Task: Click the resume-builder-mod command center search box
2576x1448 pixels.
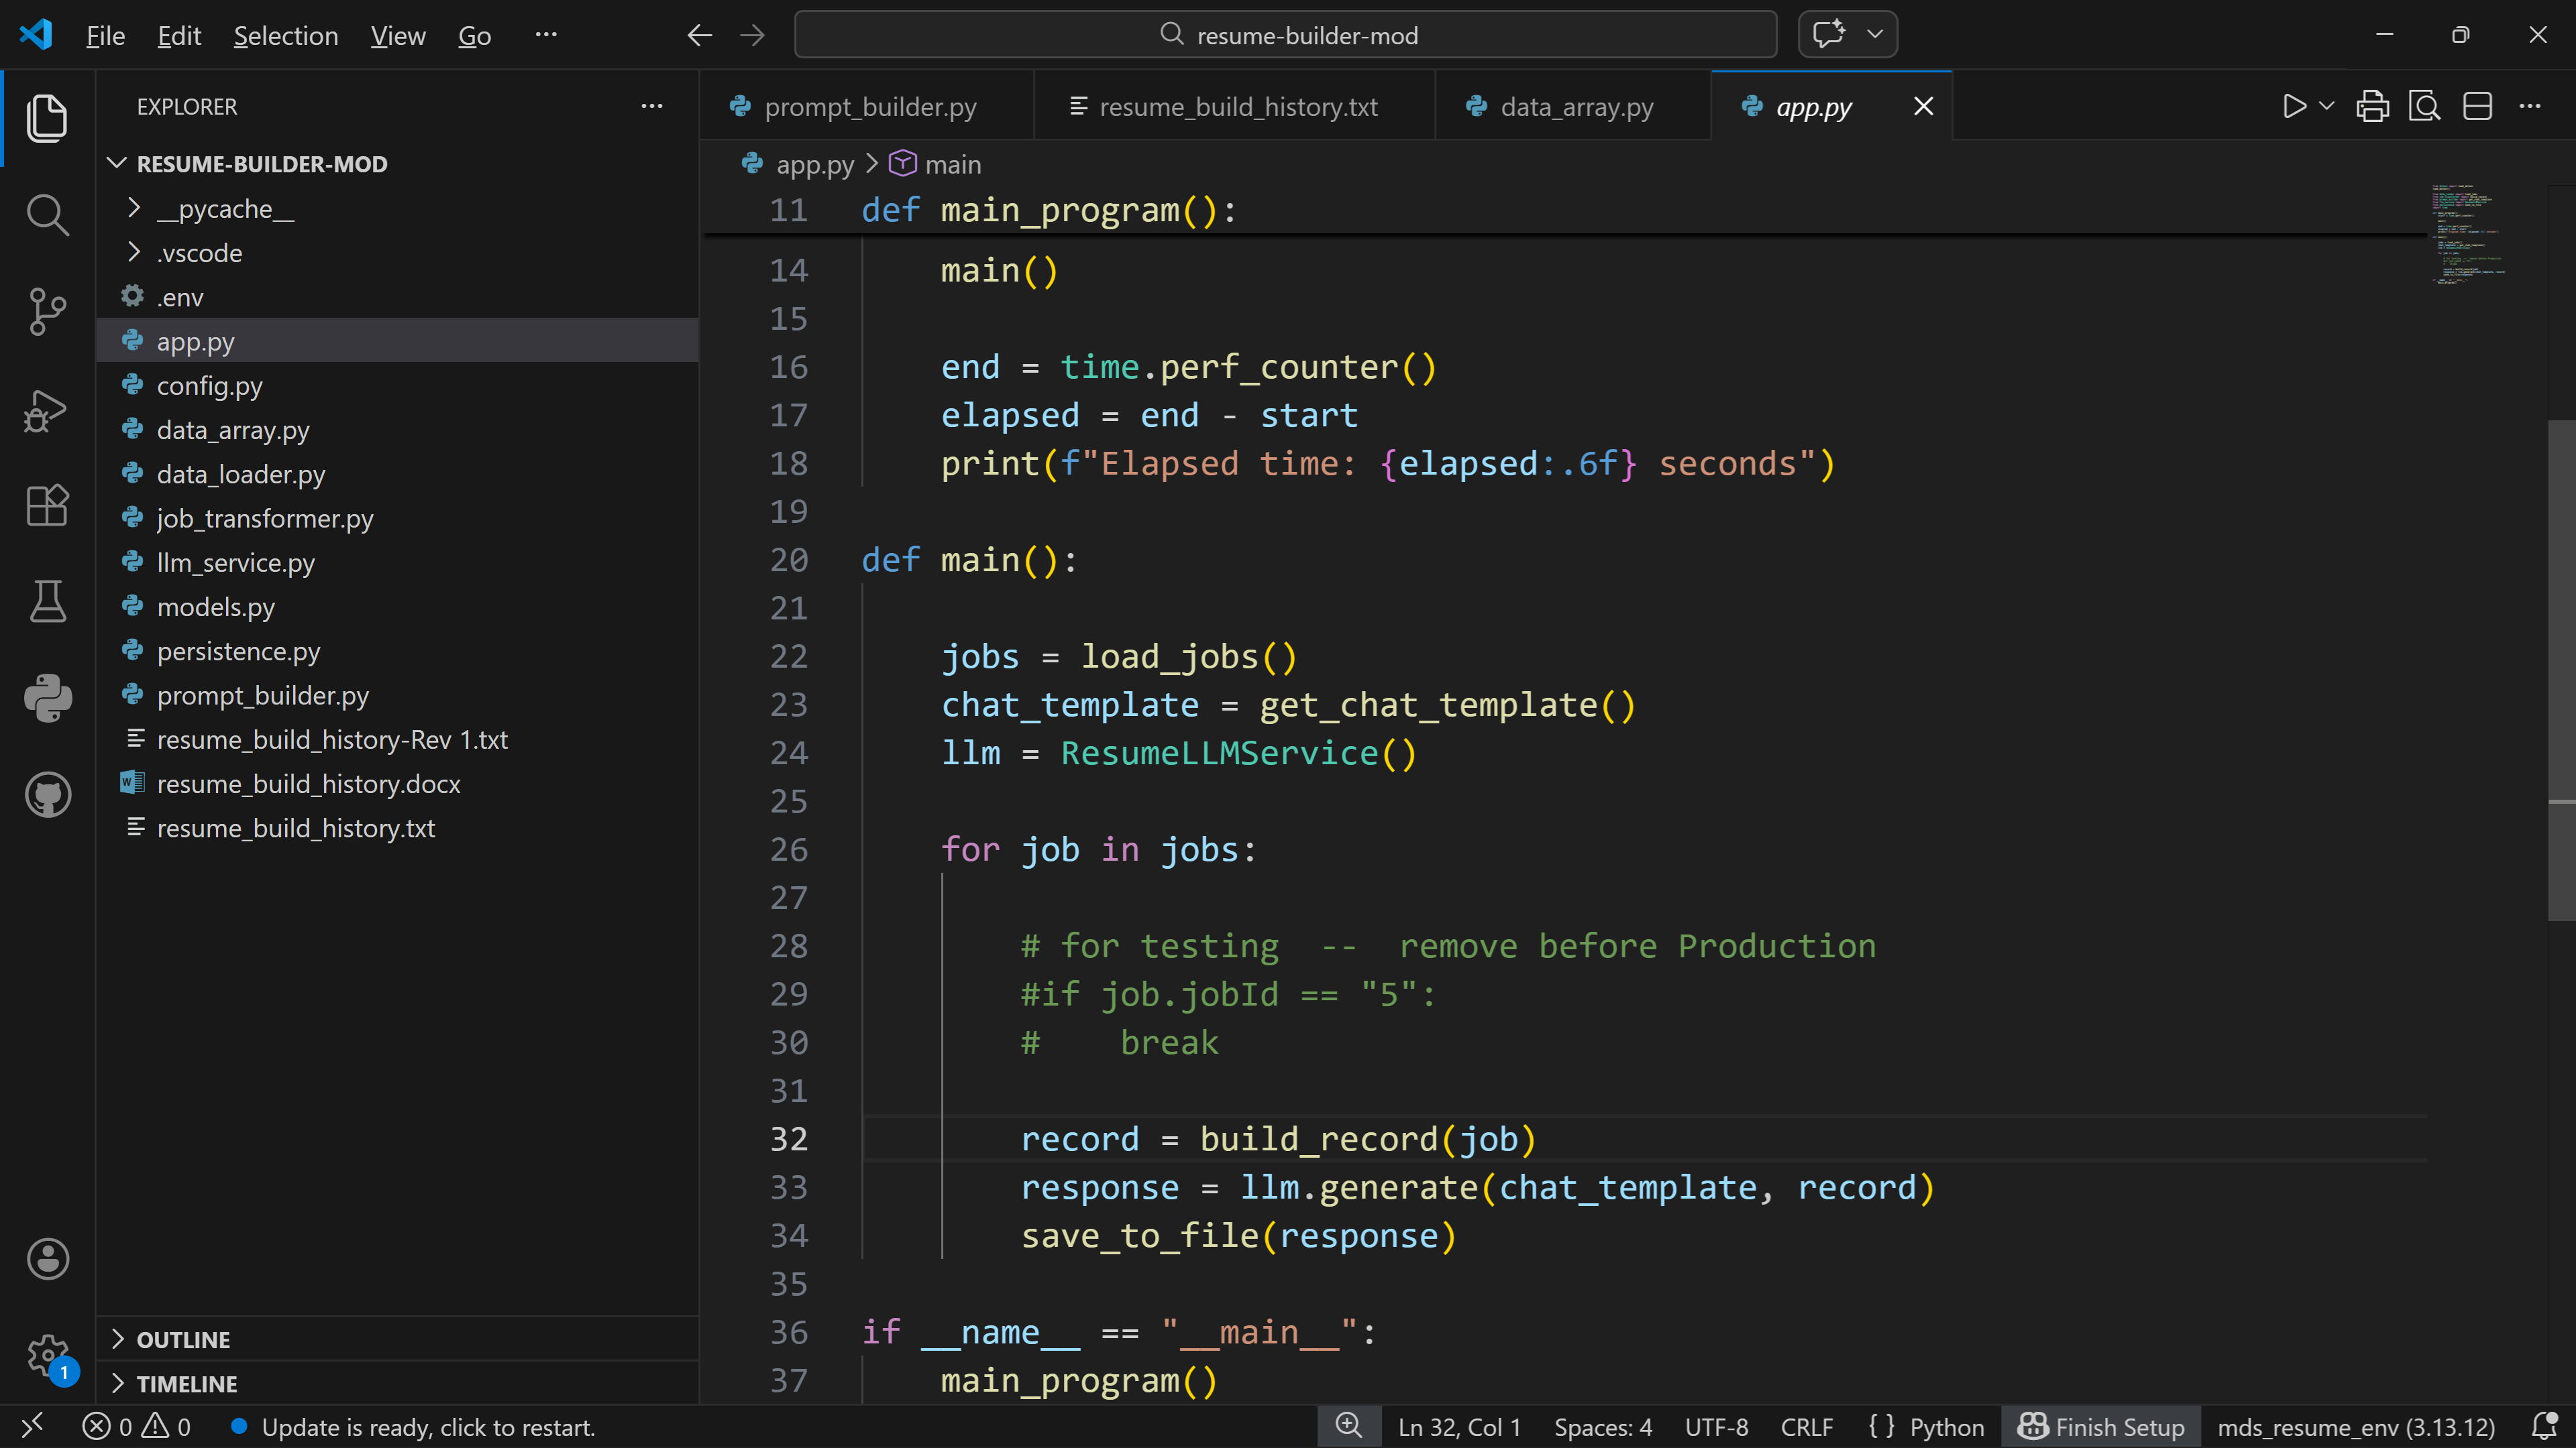Action: (1285, 36)
